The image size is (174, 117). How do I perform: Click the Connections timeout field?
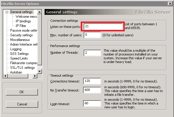pyautogui.click(x=92, y=81)
